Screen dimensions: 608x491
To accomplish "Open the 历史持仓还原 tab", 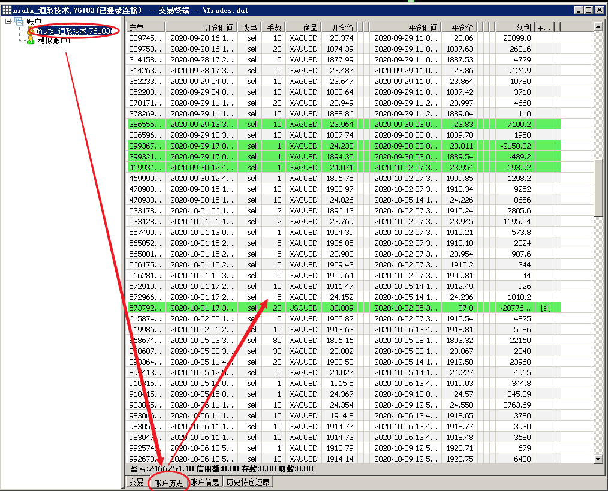I will point(248,482).
